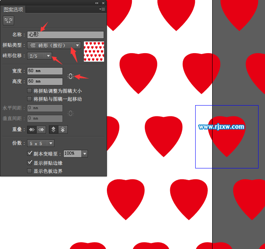The height and width of the screenshot is (249, 265).
Task: Uncheck 显示拼贴边缘 checkbox
Action: tap(29, 163)
